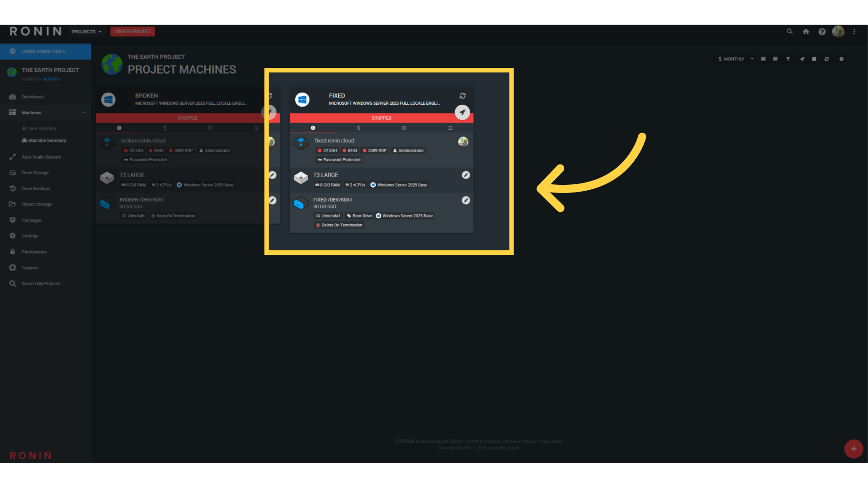Start the FIXED machine with rocket button
The height and width of the screenshot is (488, 868).
point(462,112)
